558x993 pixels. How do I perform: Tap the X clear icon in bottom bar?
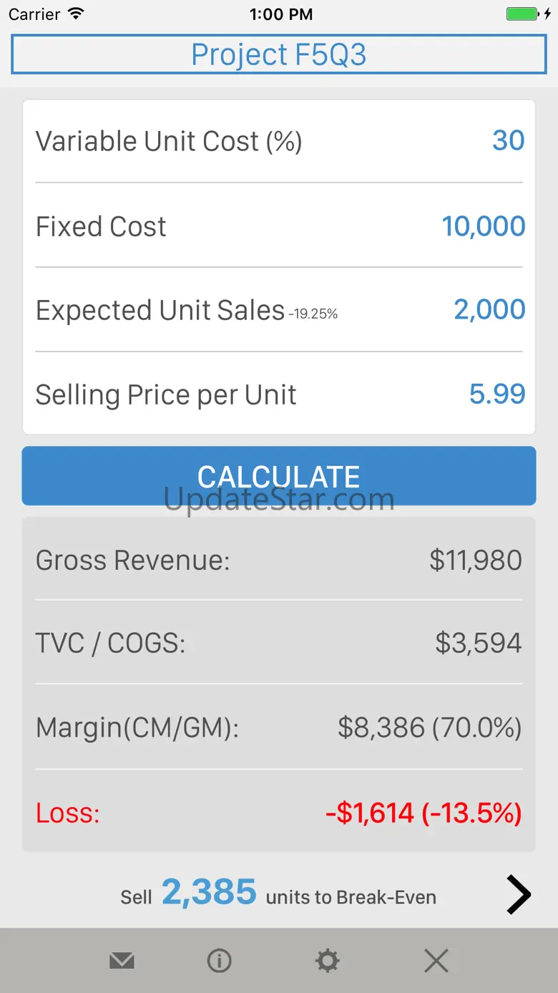[x=436, y=961]
